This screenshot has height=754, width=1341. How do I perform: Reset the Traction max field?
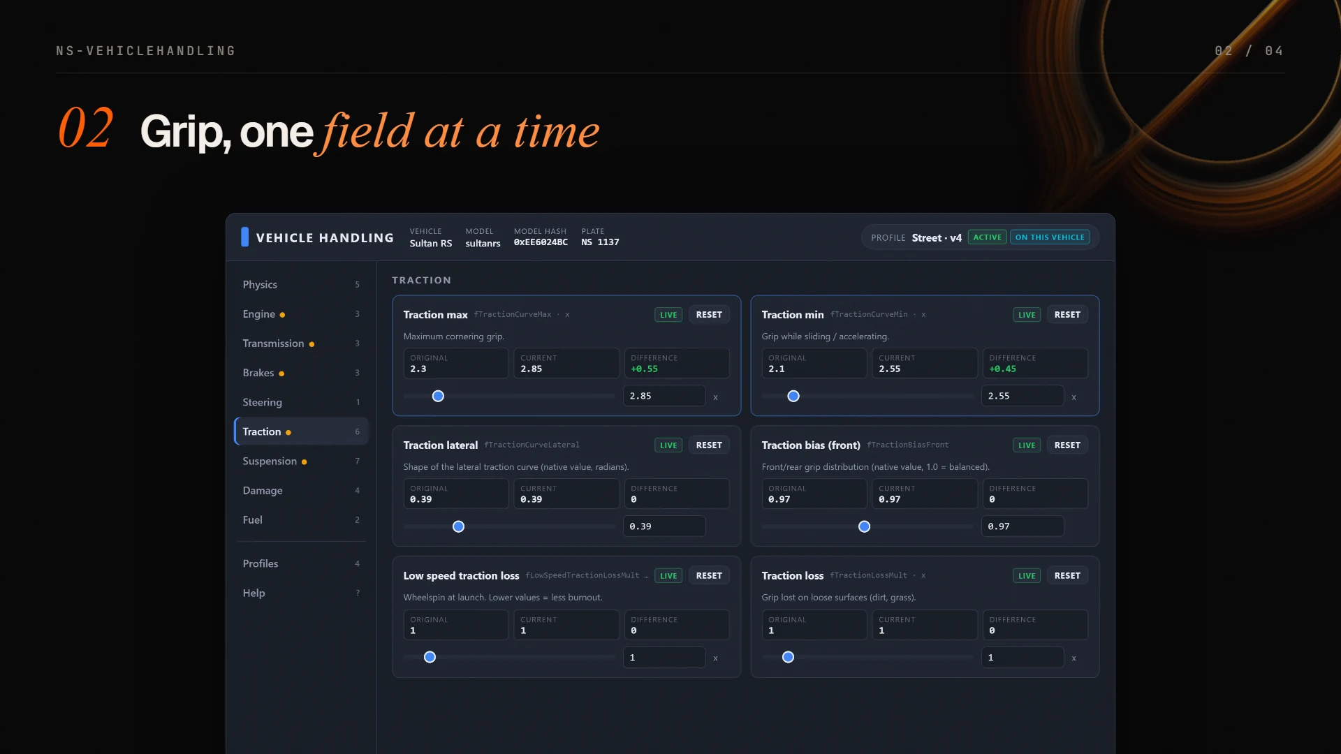[709, 315]
